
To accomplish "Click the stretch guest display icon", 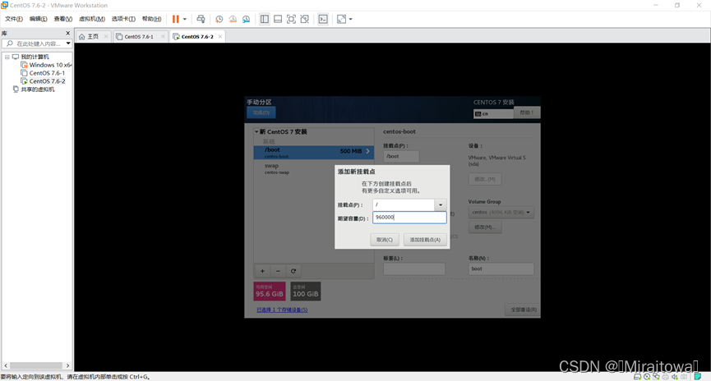I will tap(341, 19).
